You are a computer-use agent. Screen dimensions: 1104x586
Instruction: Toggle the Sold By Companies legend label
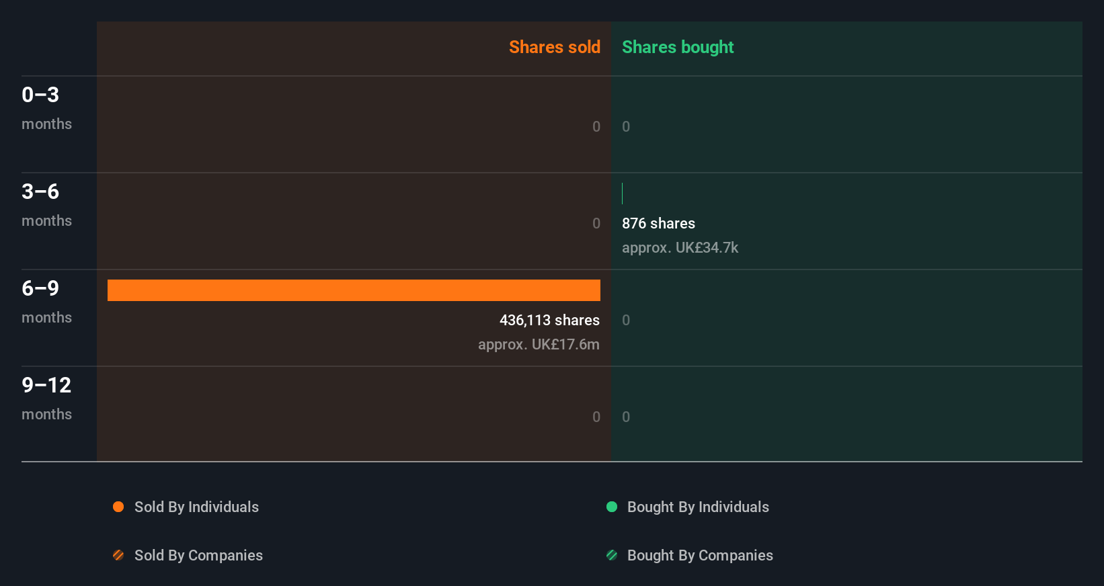(198, 555)
